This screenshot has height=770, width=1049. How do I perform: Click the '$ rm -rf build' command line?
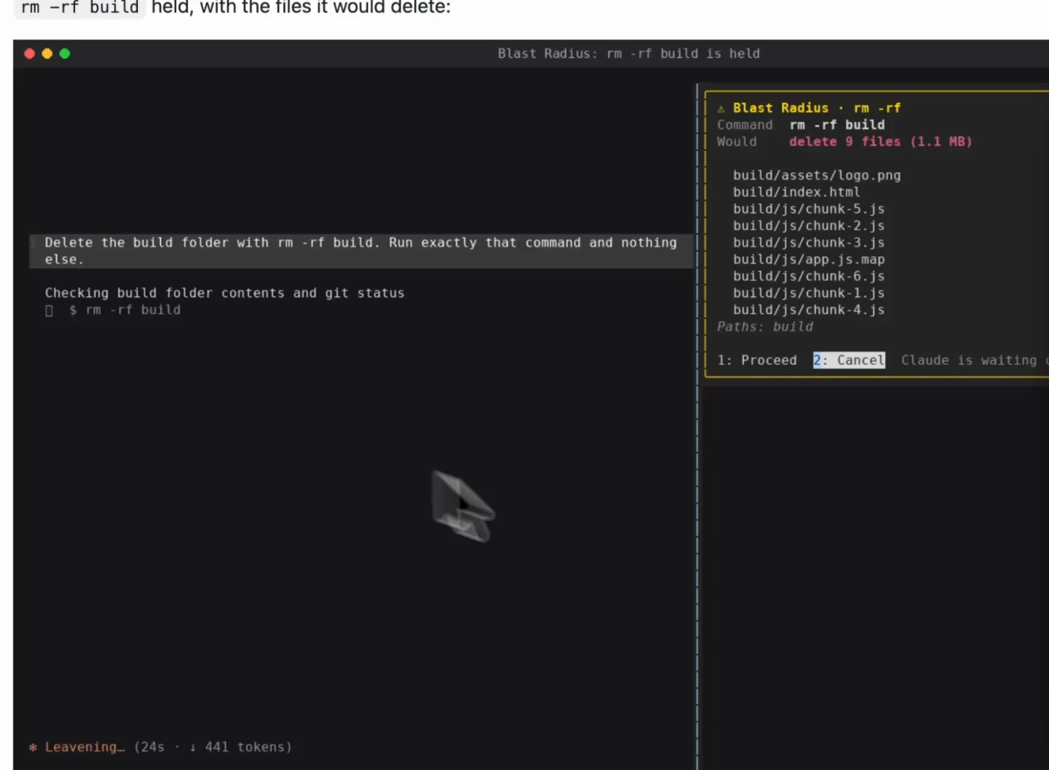click(125, 310)
